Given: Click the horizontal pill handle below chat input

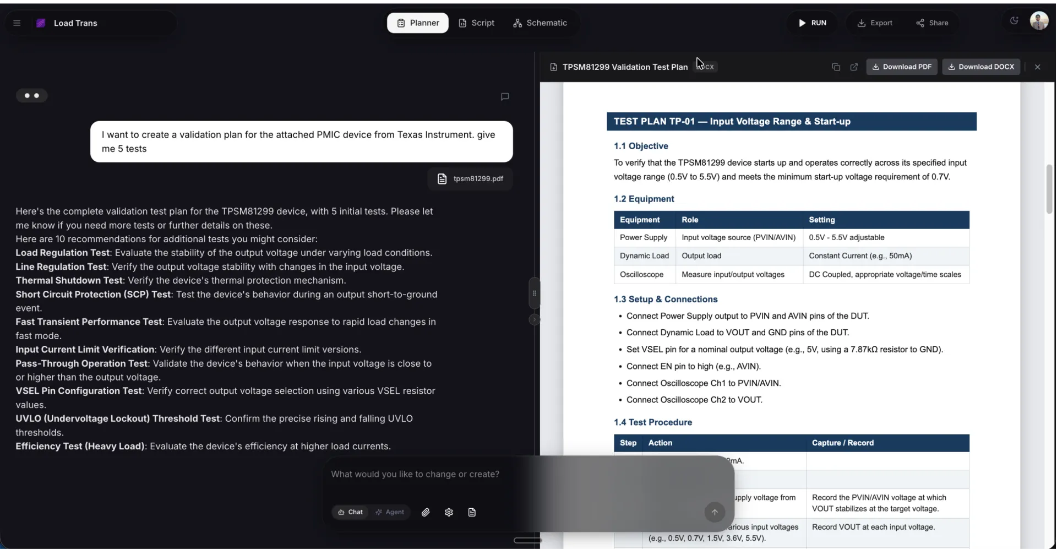Looking at the screenshot, I should click(x=527, y=540).
